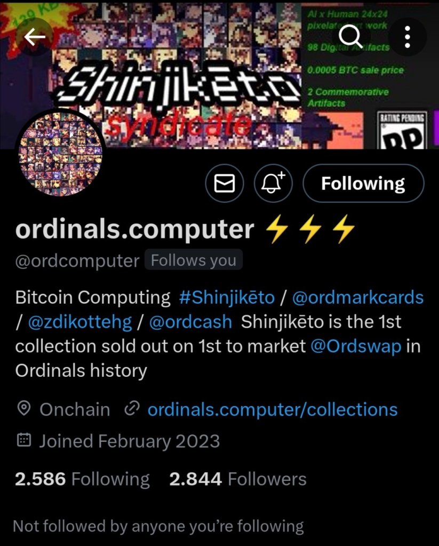Enable notifications with the bell icon
The height and width of the screenshot is (546, 439).
273,183
